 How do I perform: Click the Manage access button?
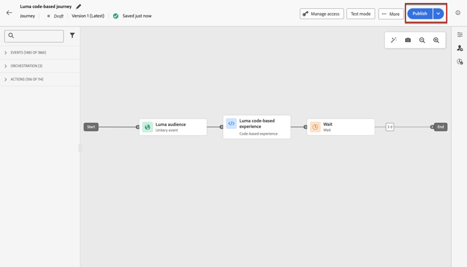322,14
